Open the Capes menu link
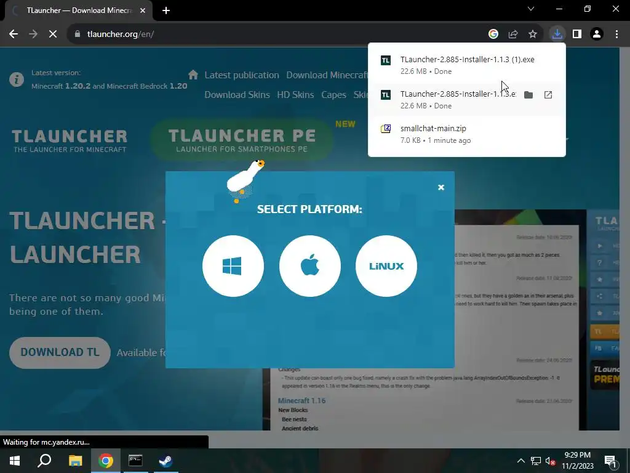 coord(333,95)
